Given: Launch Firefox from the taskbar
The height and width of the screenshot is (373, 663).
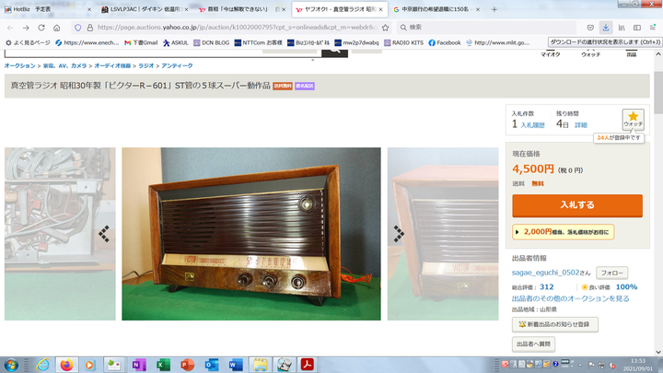Looking at the screenshot, I should [66, 365].
